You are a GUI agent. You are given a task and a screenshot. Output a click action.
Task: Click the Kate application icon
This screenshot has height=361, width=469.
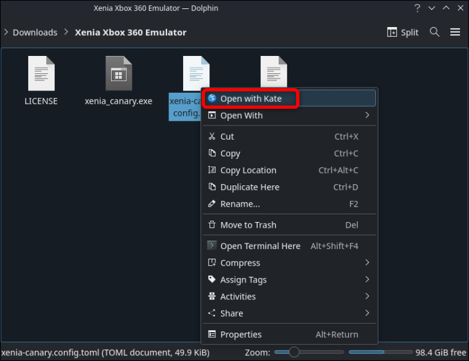[x=212, y=98]
